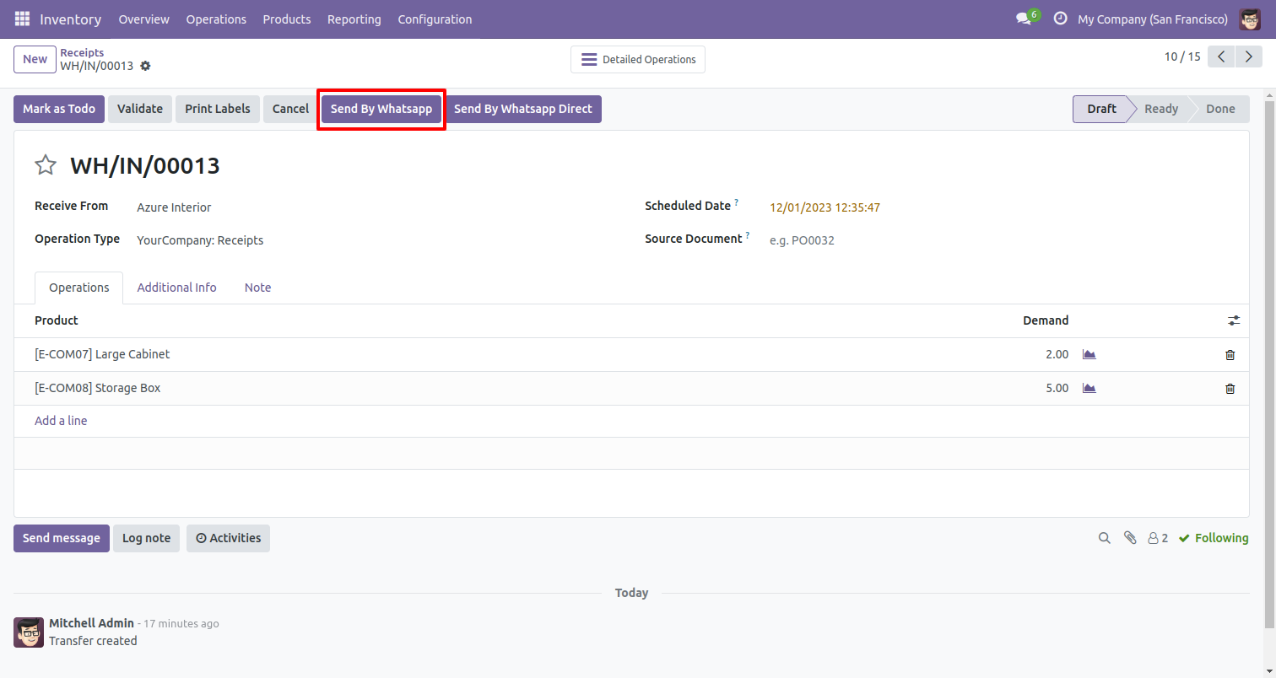Open Detailed Operations smart button
Viewport: 1276px width, 678px height.
[x=638, y=60]
